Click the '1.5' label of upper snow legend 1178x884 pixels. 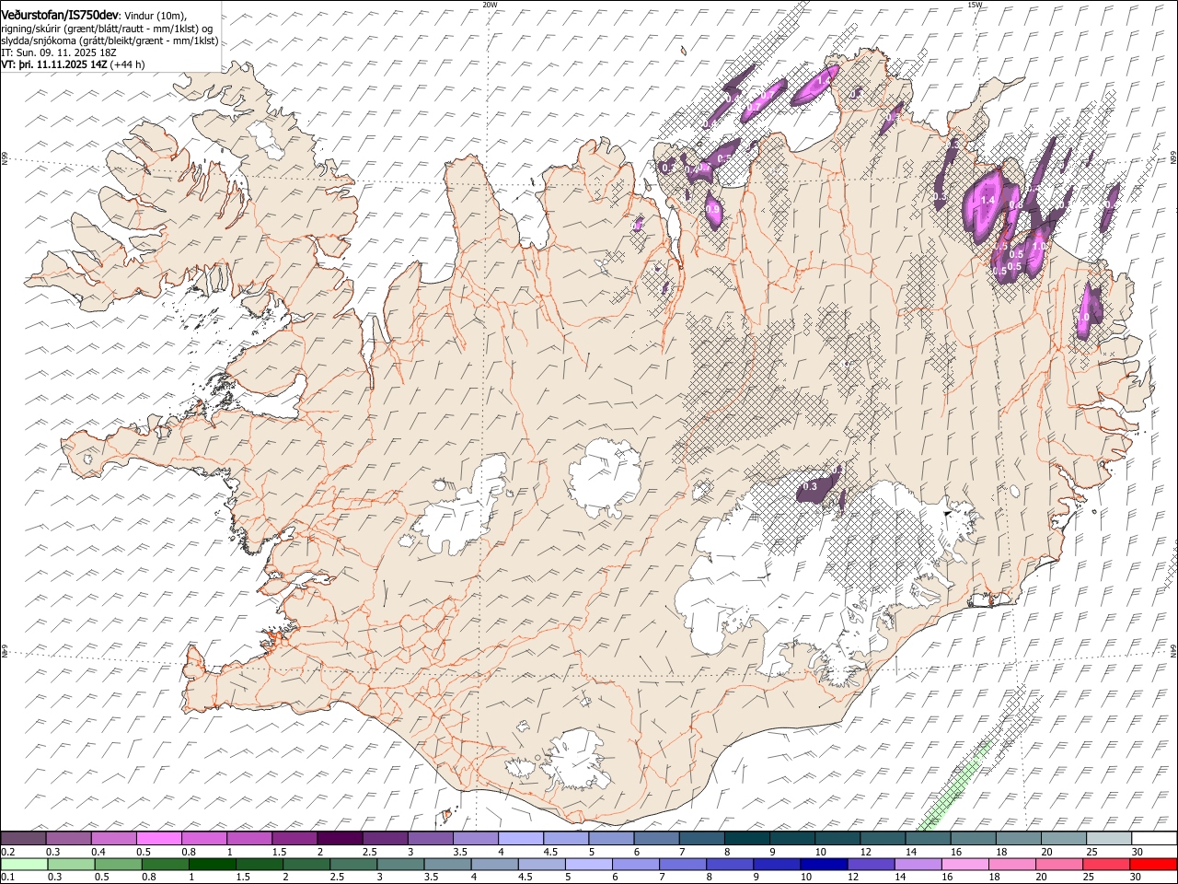pos(278,853)
